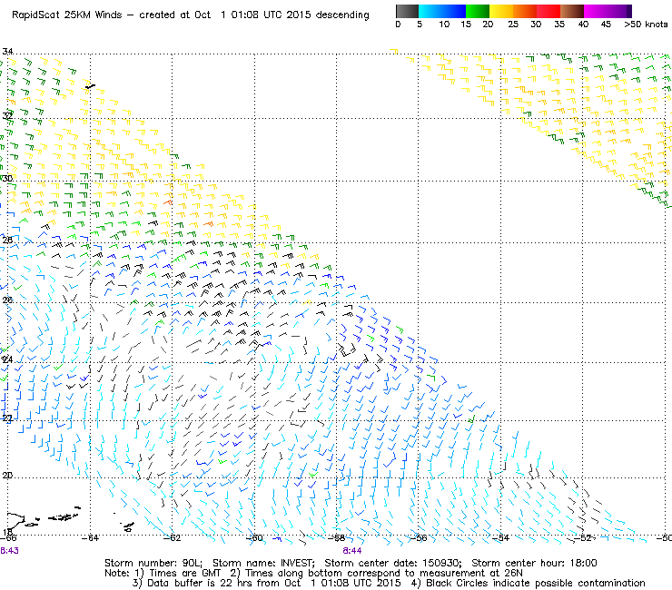Click the note '1) Times are GMT'

coord(178,574)
